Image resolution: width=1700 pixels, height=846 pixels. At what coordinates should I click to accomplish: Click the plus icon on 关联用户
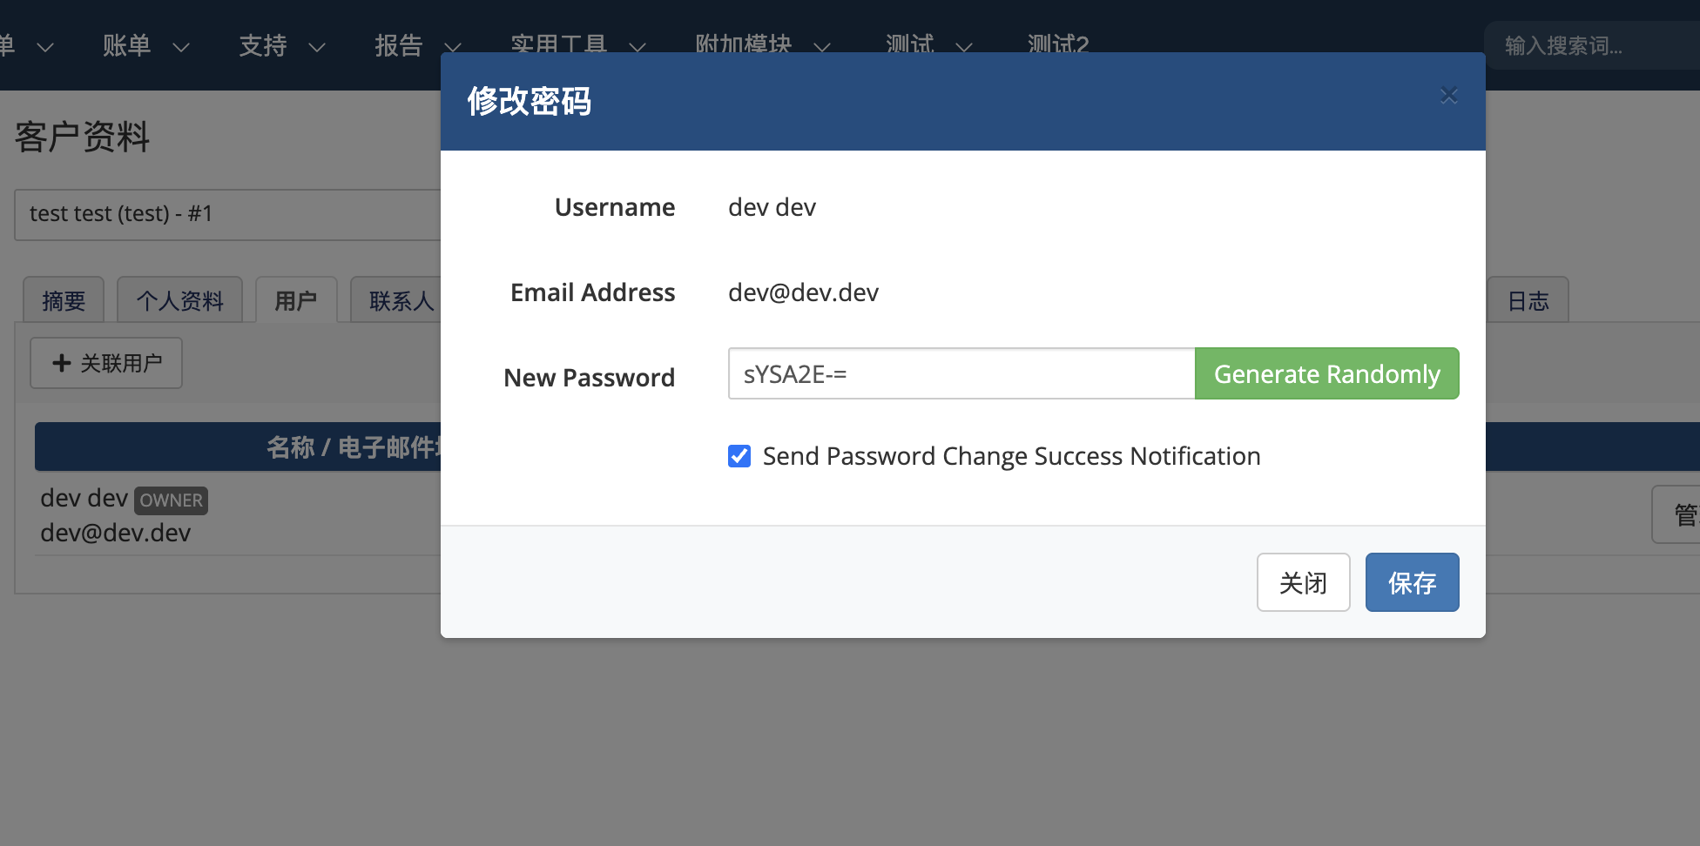[x=61, y=363]
